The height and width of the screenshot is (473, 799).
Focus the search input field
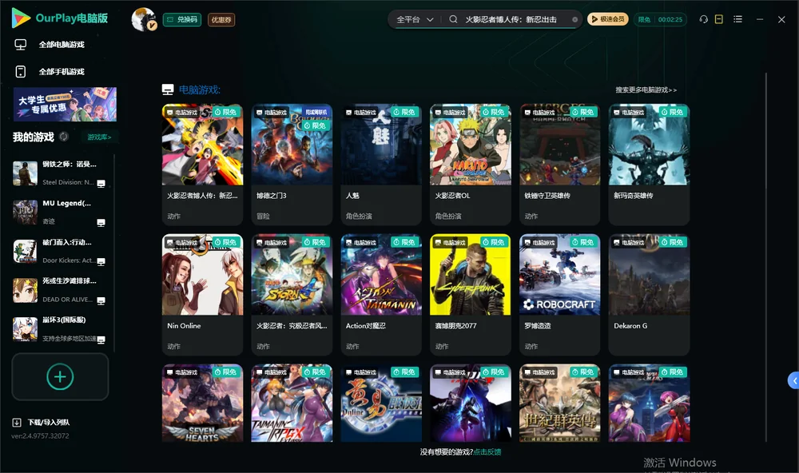tap(511, 19)
